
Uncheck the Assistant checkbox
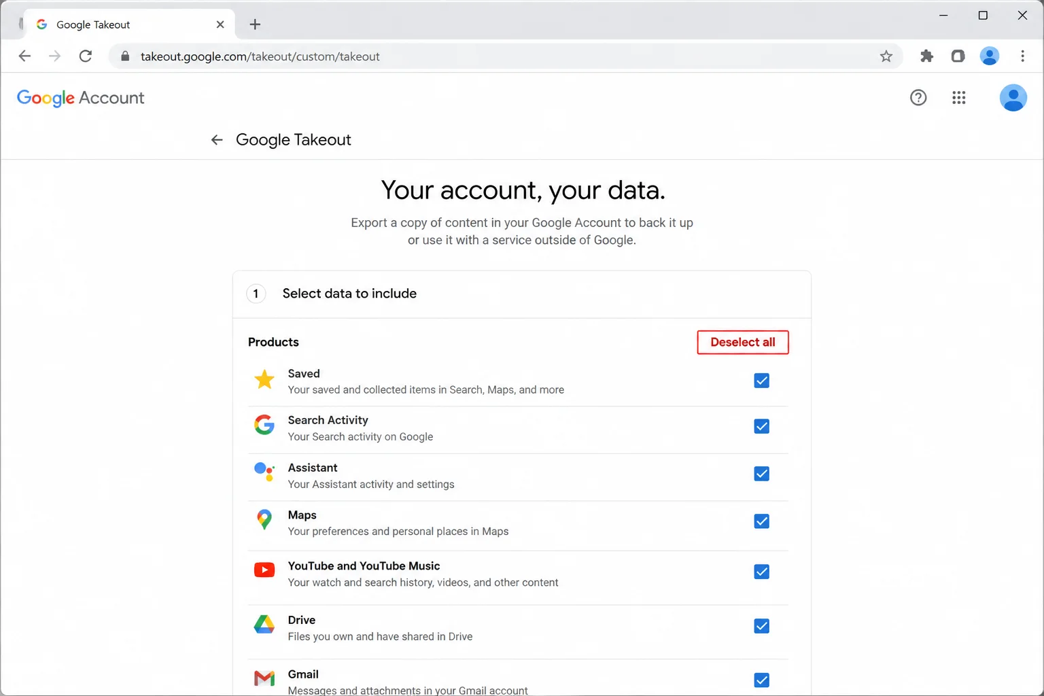[x=761, y=474]
